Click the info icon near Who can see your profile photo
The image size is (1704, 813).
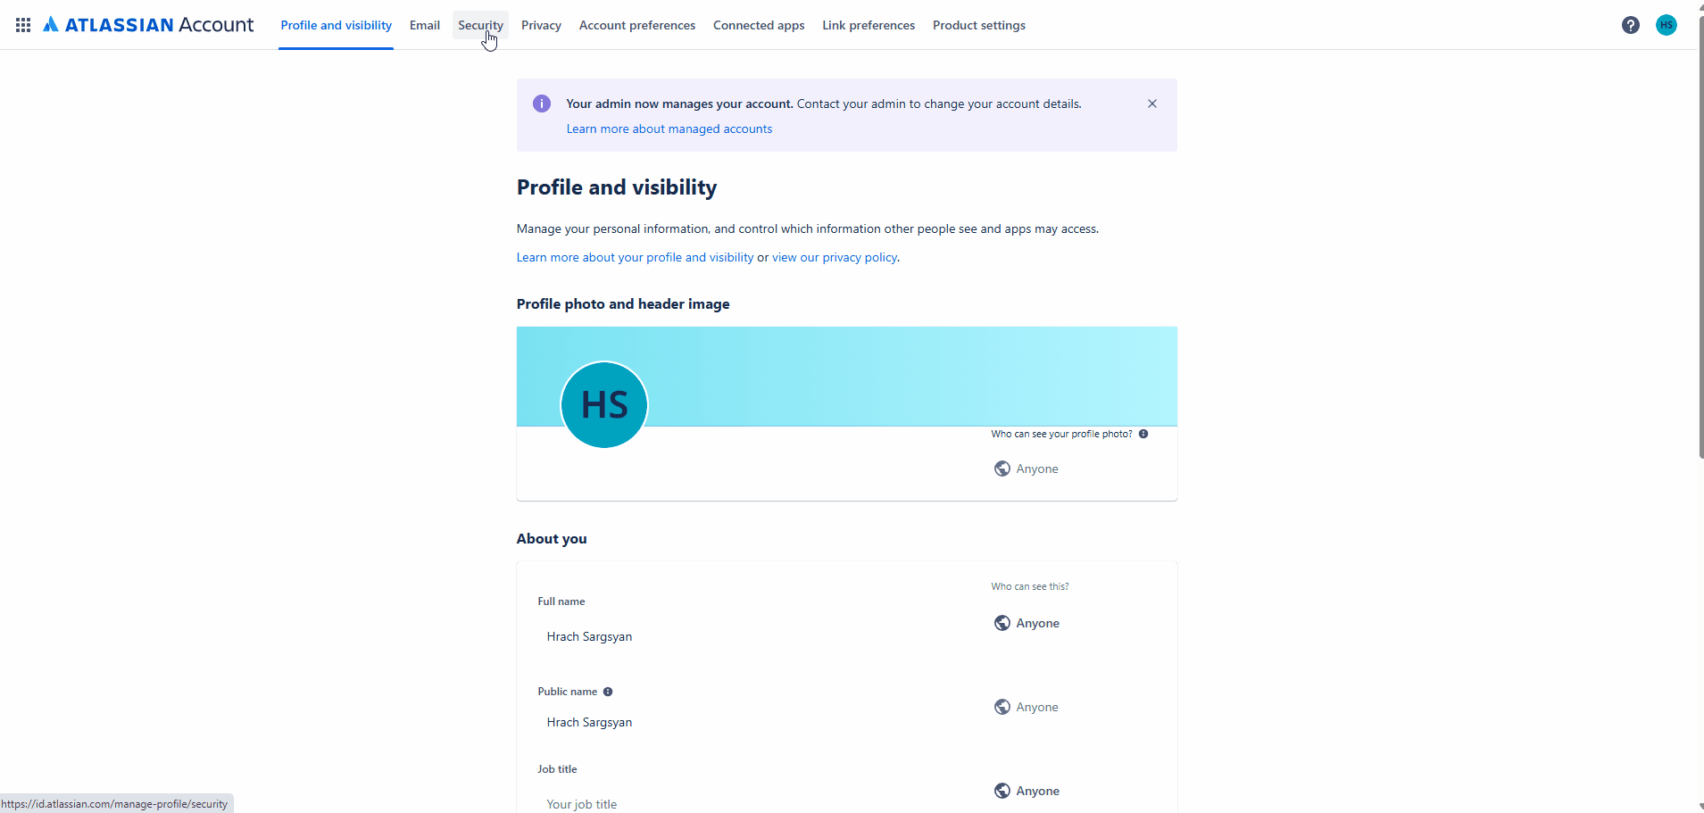click(1143, 434)
